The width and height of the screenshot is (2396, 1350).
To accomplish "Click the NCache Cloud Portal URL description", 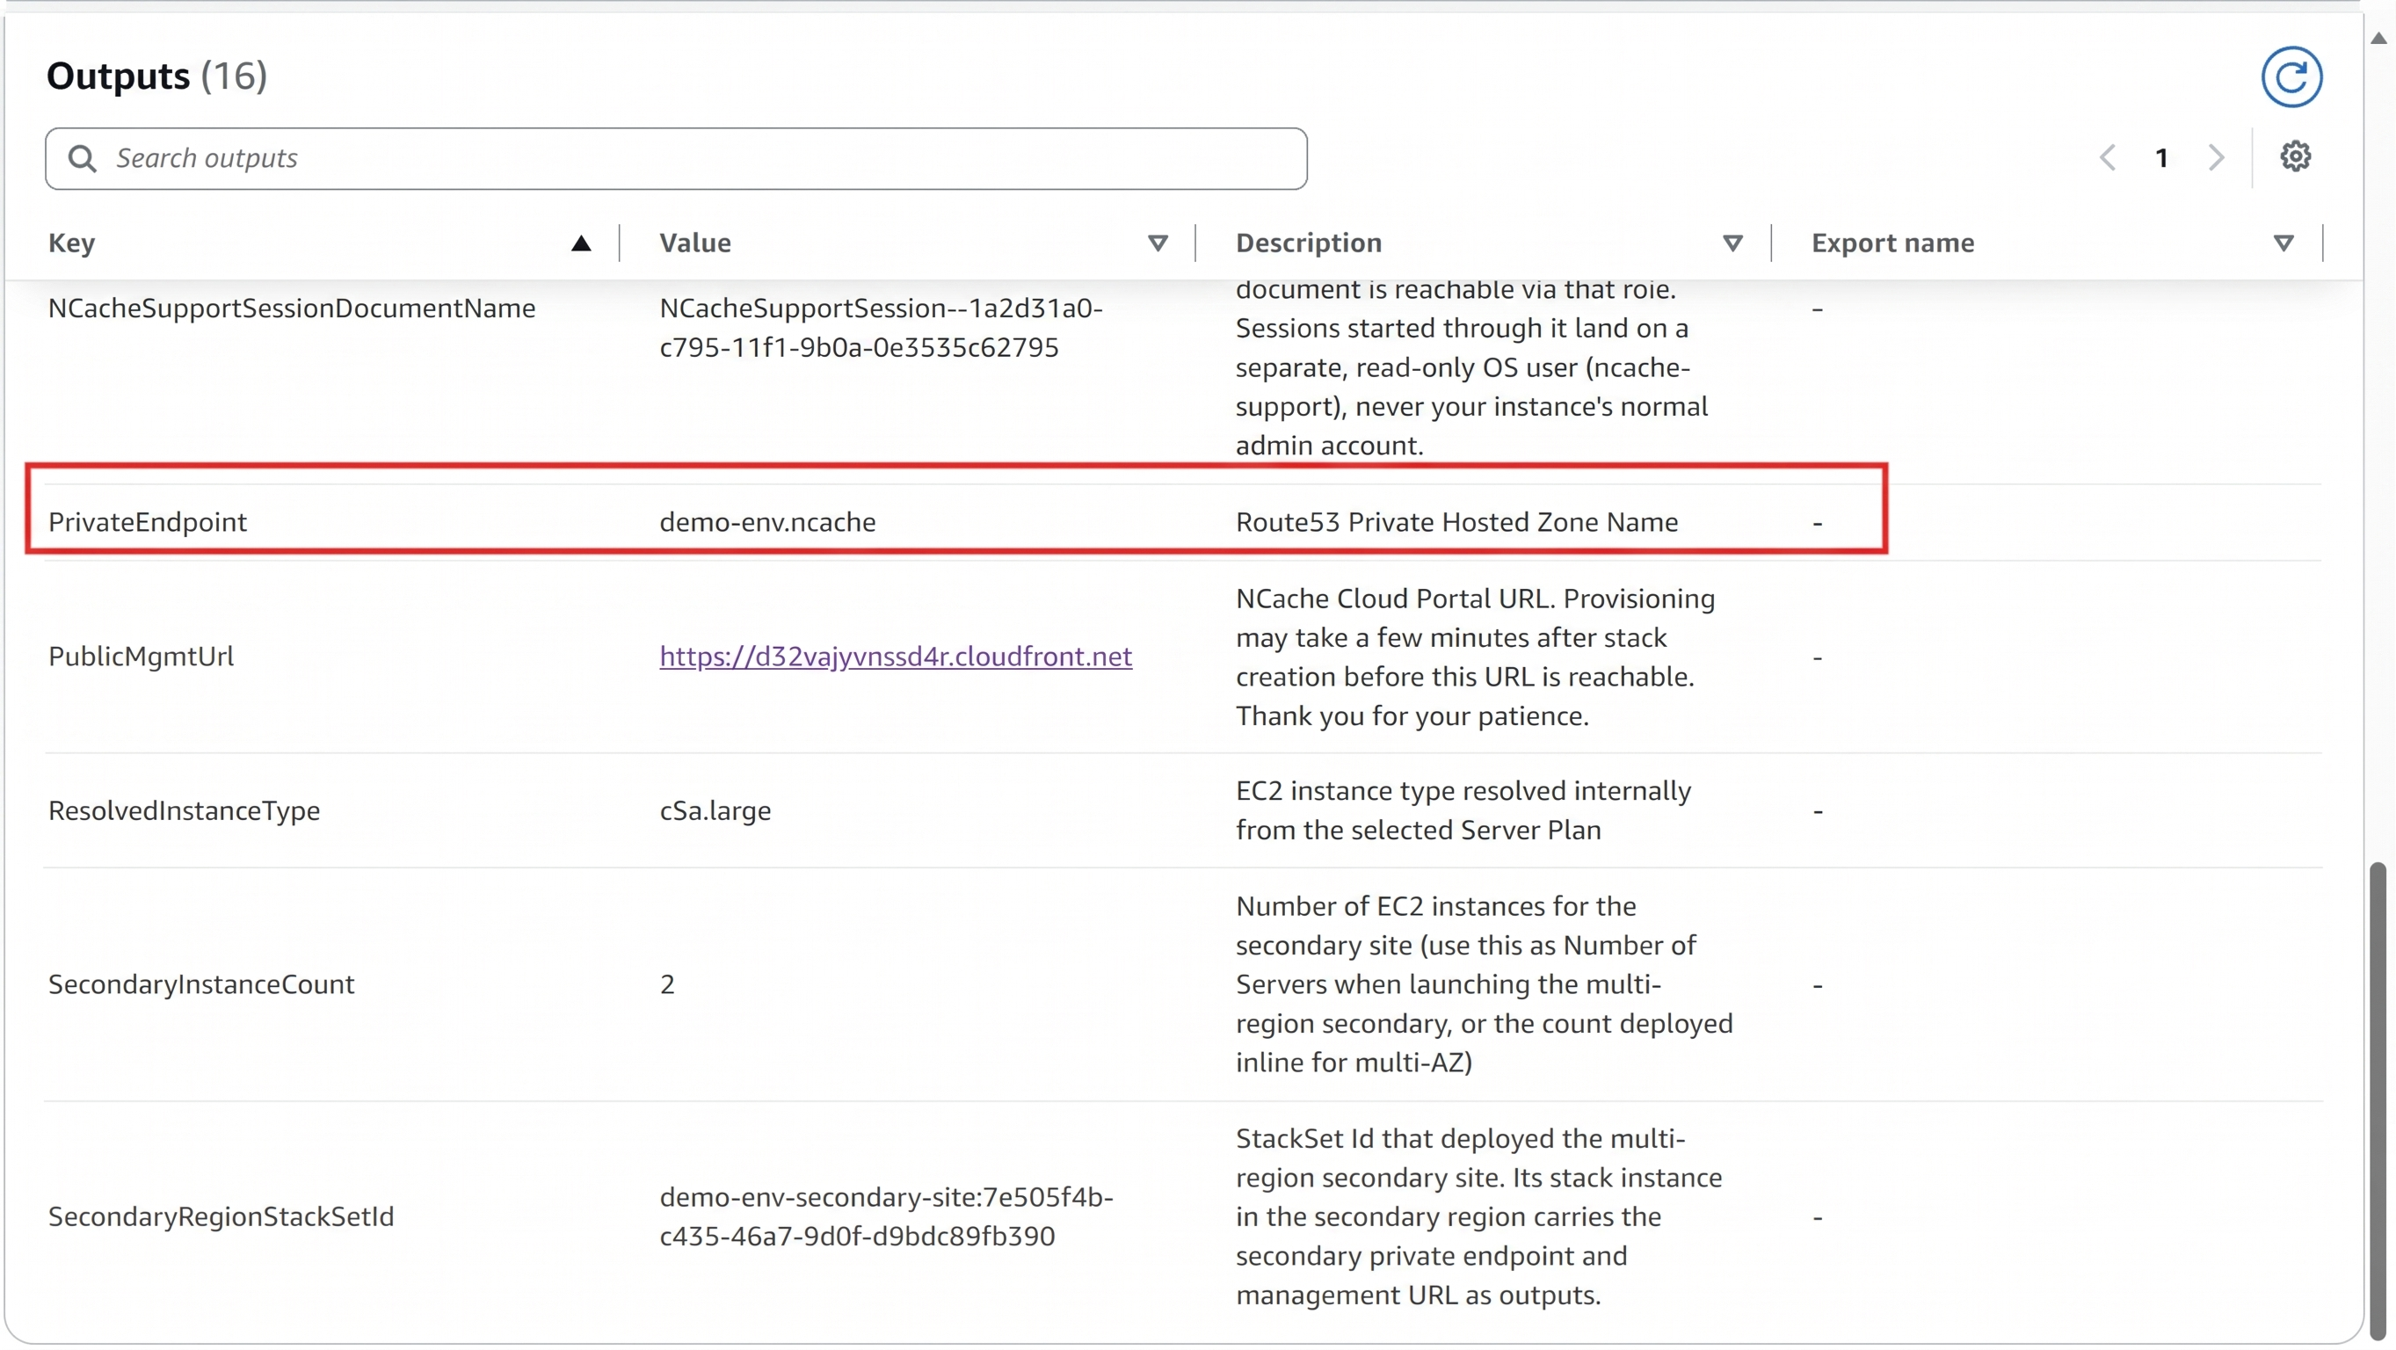I will [1474, 657].
